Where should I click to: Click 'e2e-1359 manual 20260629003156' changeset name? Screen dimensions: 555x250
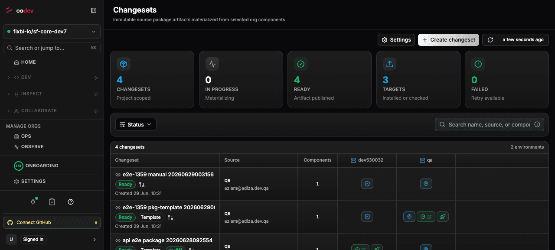click(x=168, y=175)
